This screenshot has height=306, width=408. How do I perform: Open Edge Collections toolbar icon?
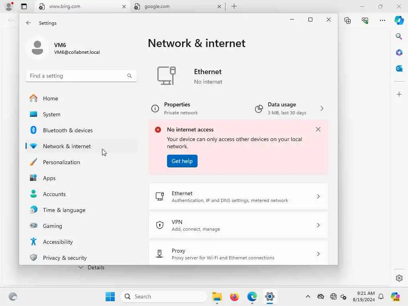click(x=347, y=20)
